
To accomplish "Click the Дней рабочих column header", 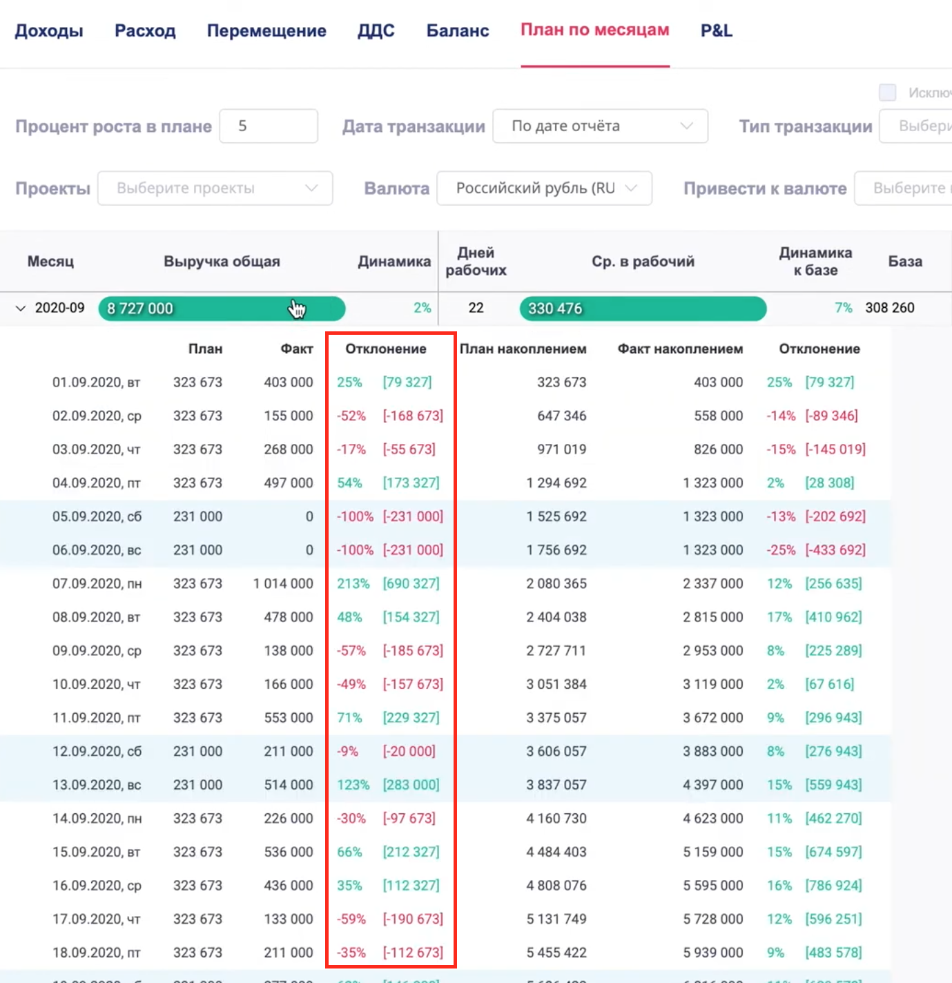I will pyautogui.click(x=476, y=261).
